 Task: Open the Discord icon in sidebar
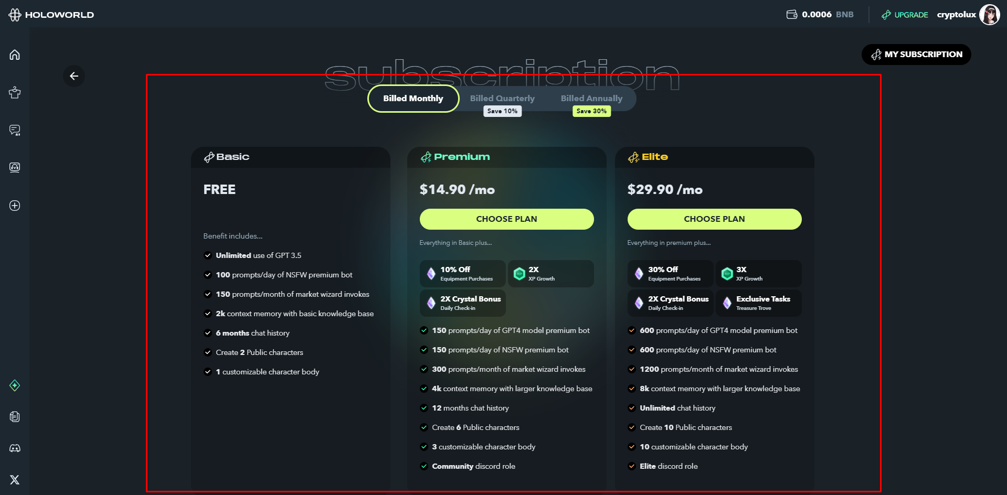(15, 448)
